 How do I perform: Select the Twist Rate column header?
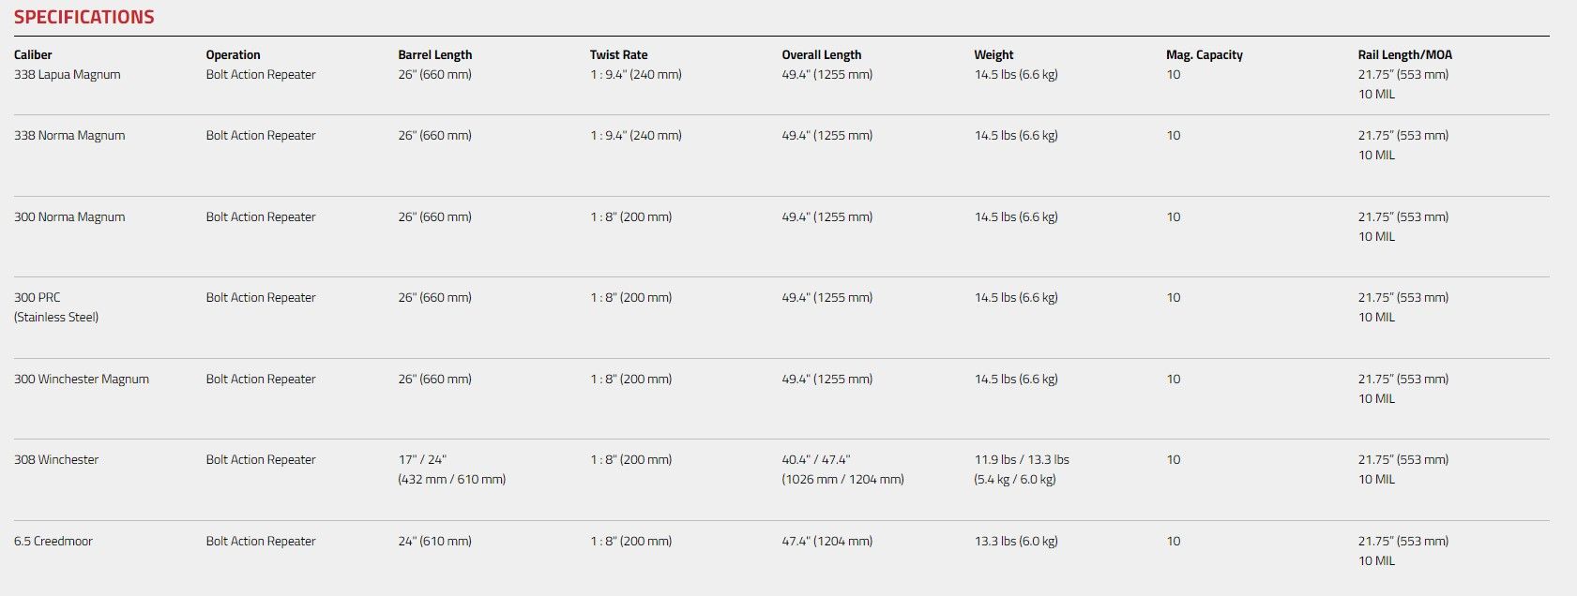point(619,54)
